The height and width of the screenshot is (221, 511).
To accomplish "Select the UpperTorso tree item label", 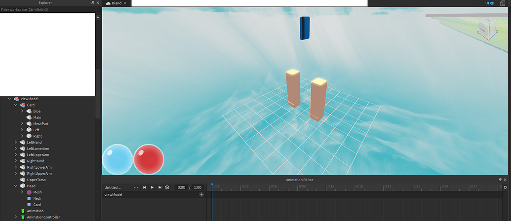I will click(36, 180).
